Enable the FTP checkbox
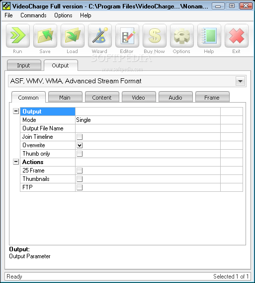 80,187
